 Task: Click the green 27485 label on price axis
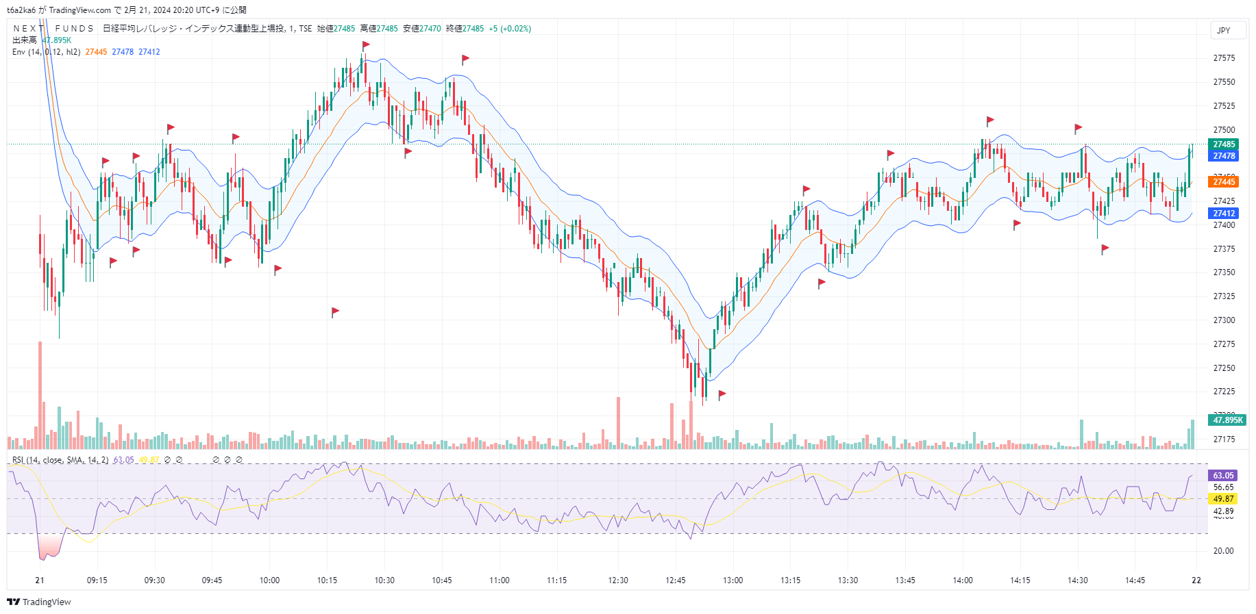(x=1224, y=144)
